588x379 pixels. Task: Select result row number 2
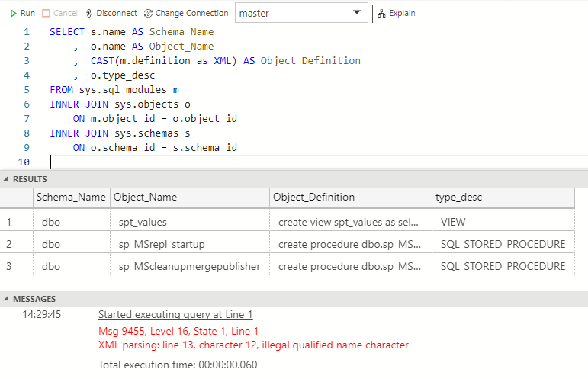pyautogui.click(x=10, y=244)
